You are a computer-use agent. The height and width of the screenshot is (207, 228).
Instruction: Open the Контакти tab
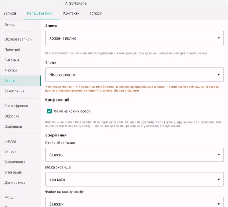(x=71, y=13)
